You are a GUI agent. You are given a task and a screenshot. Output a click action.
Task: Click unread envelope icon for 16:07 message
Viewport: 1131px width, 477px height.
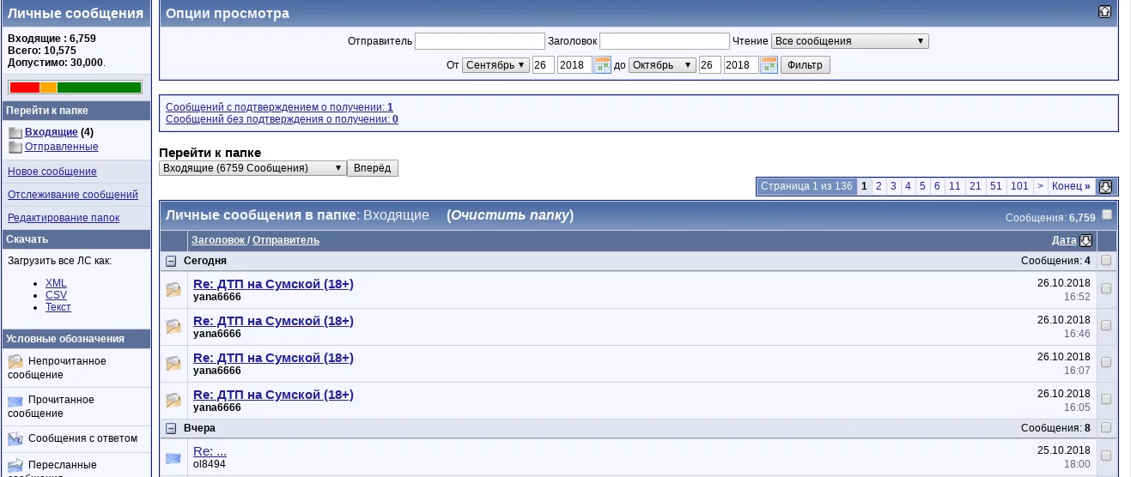(x=173, y=364)
